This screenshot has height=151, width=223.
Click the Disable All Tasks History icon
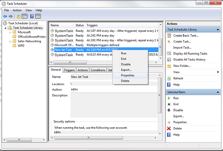coord(169,60)
